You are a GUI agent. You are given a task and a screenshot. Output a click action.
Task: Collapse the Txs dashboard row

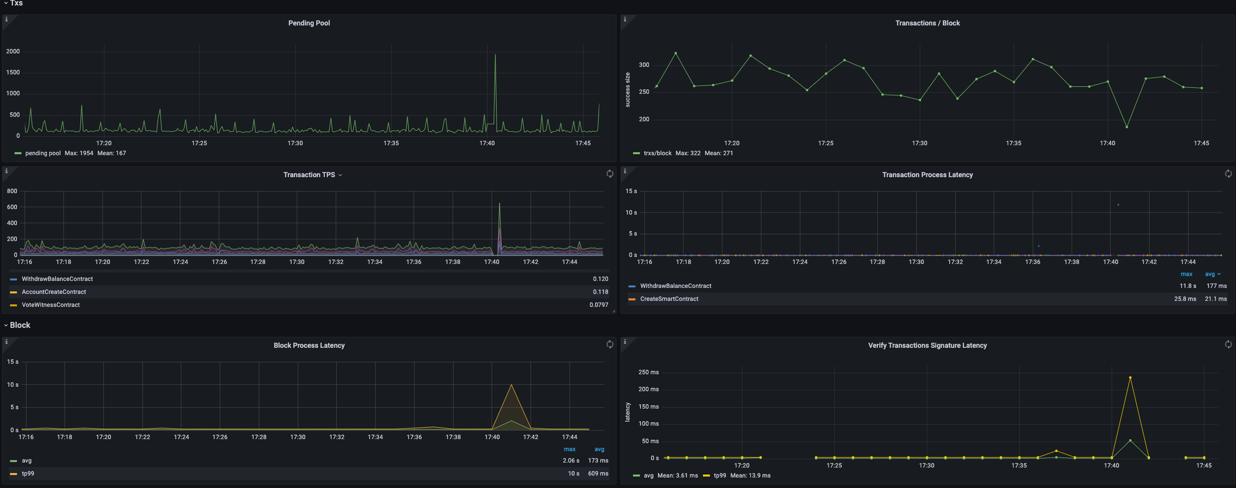(15, 3)
